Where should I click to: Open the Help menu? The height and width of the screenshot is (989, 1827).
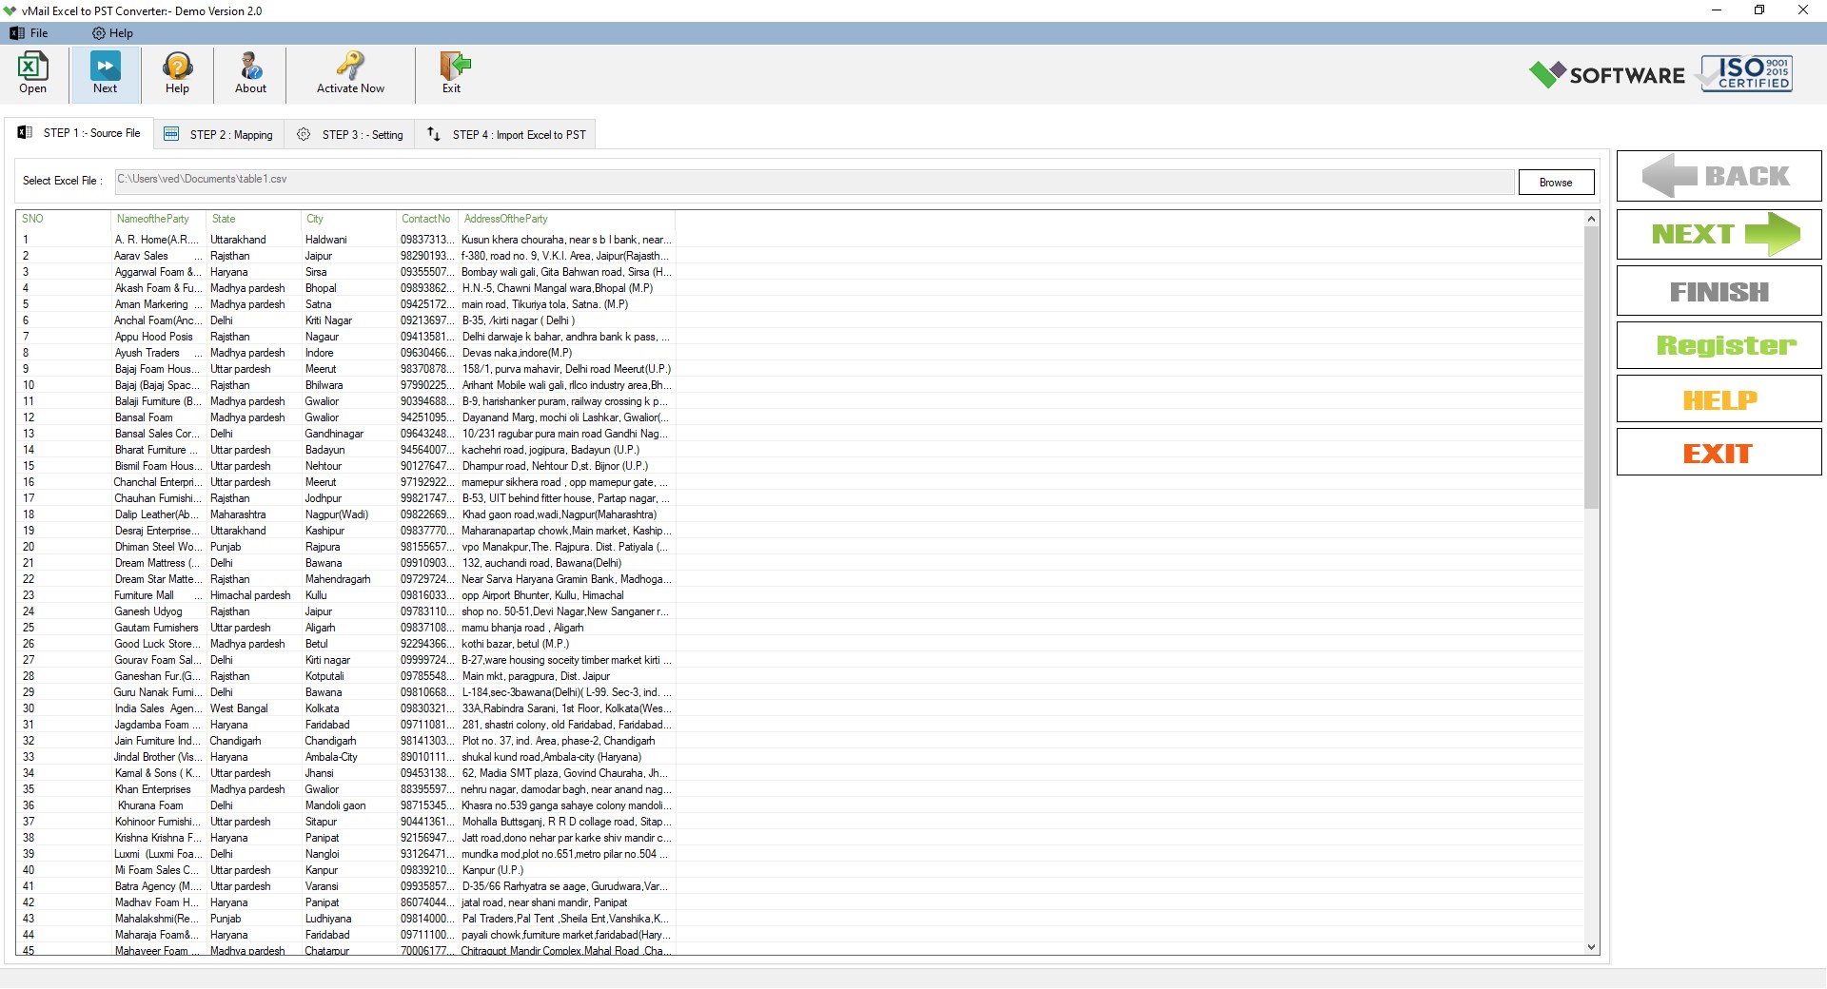(x=112, y=33)
